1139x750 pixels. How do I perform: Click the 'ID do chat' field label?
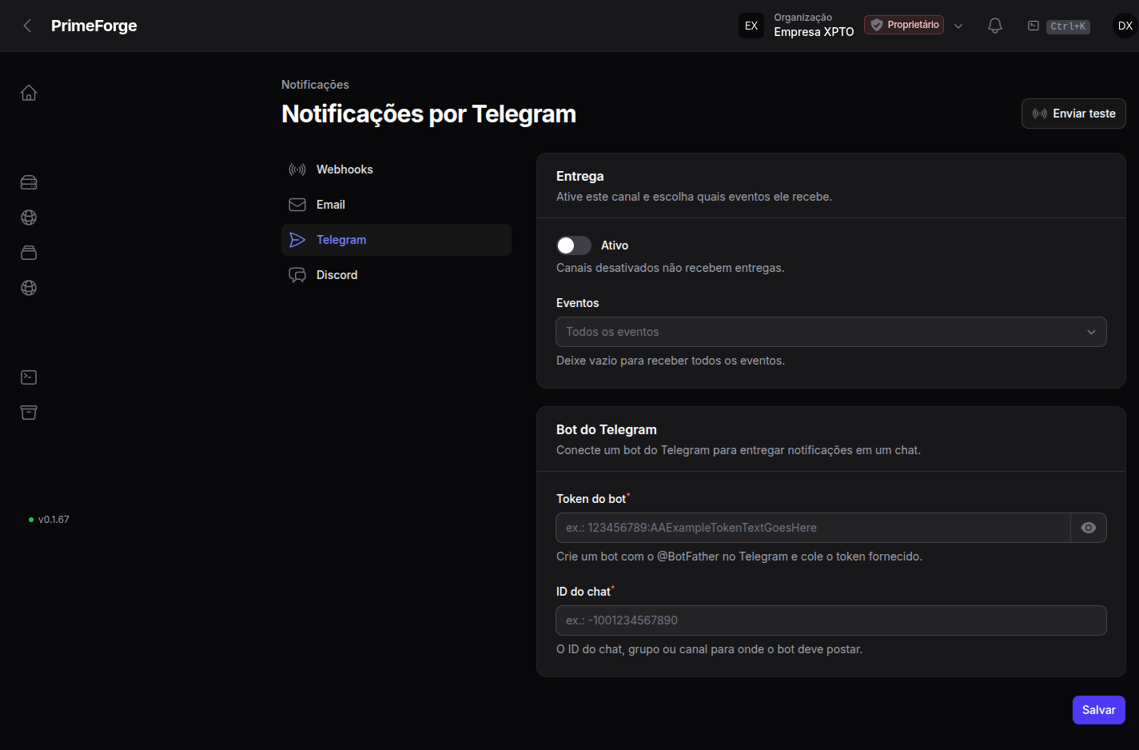click(x=583, y=592)
